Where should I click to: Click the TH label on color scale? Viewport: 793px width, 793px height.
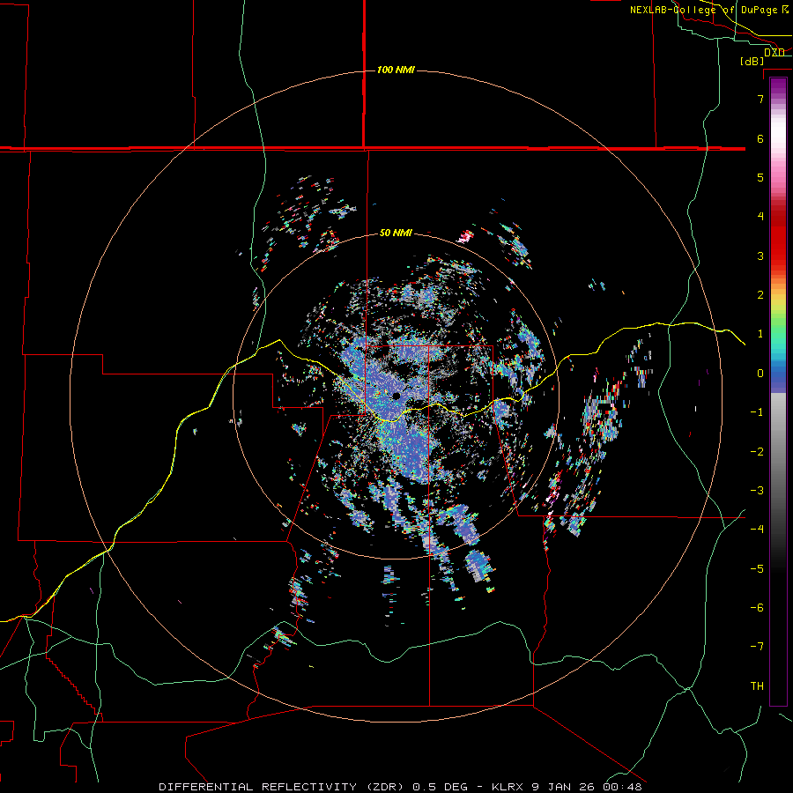(757, 686)
